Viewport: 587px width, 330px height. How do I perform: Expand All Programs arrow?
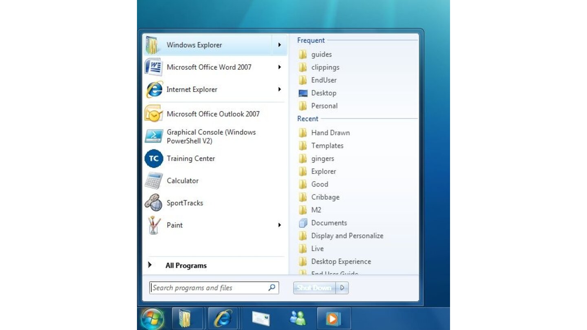(150, 265)
